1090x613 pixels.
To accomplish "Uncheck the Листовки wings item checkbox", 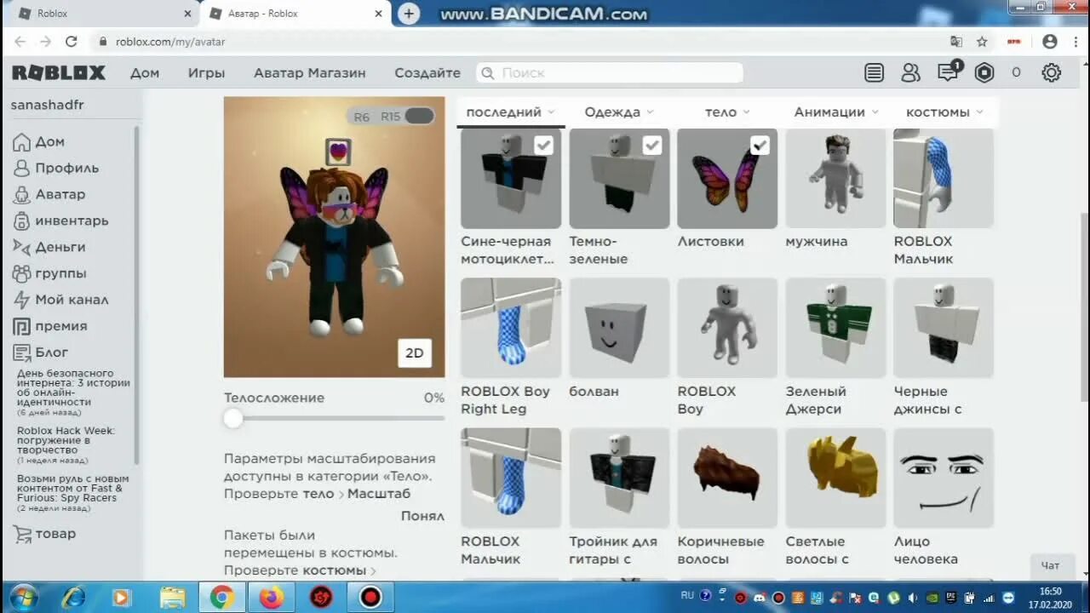I will point(760,146).
